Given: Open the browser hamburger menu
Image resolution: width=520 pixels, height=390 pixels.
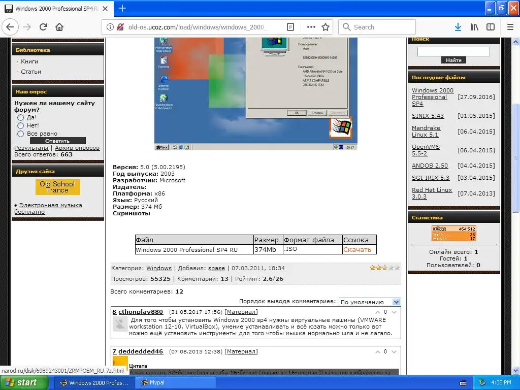Looking at the screenshot, I should click(510, 27).
